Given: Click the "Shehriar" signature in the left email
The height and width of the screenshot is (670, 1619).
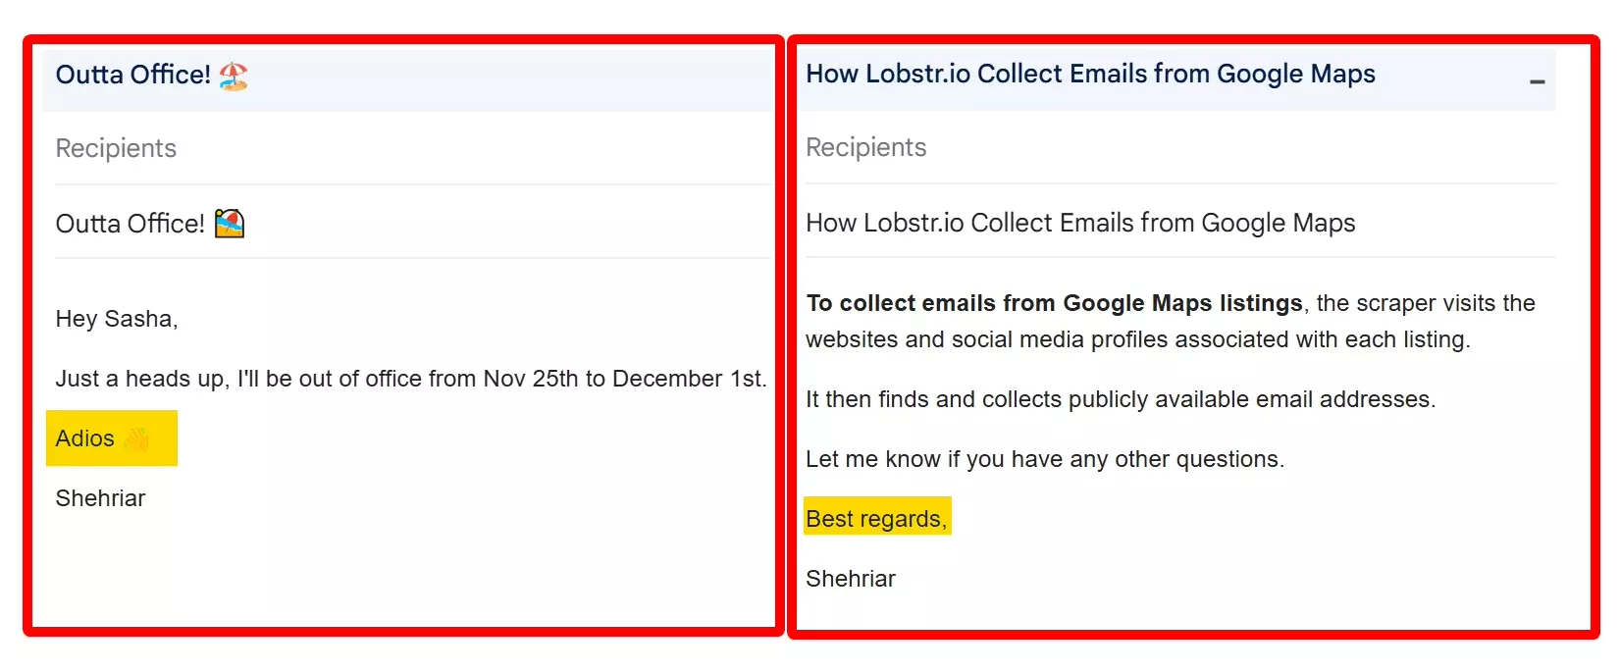Looking at the screenshot, I should point(100,498).
